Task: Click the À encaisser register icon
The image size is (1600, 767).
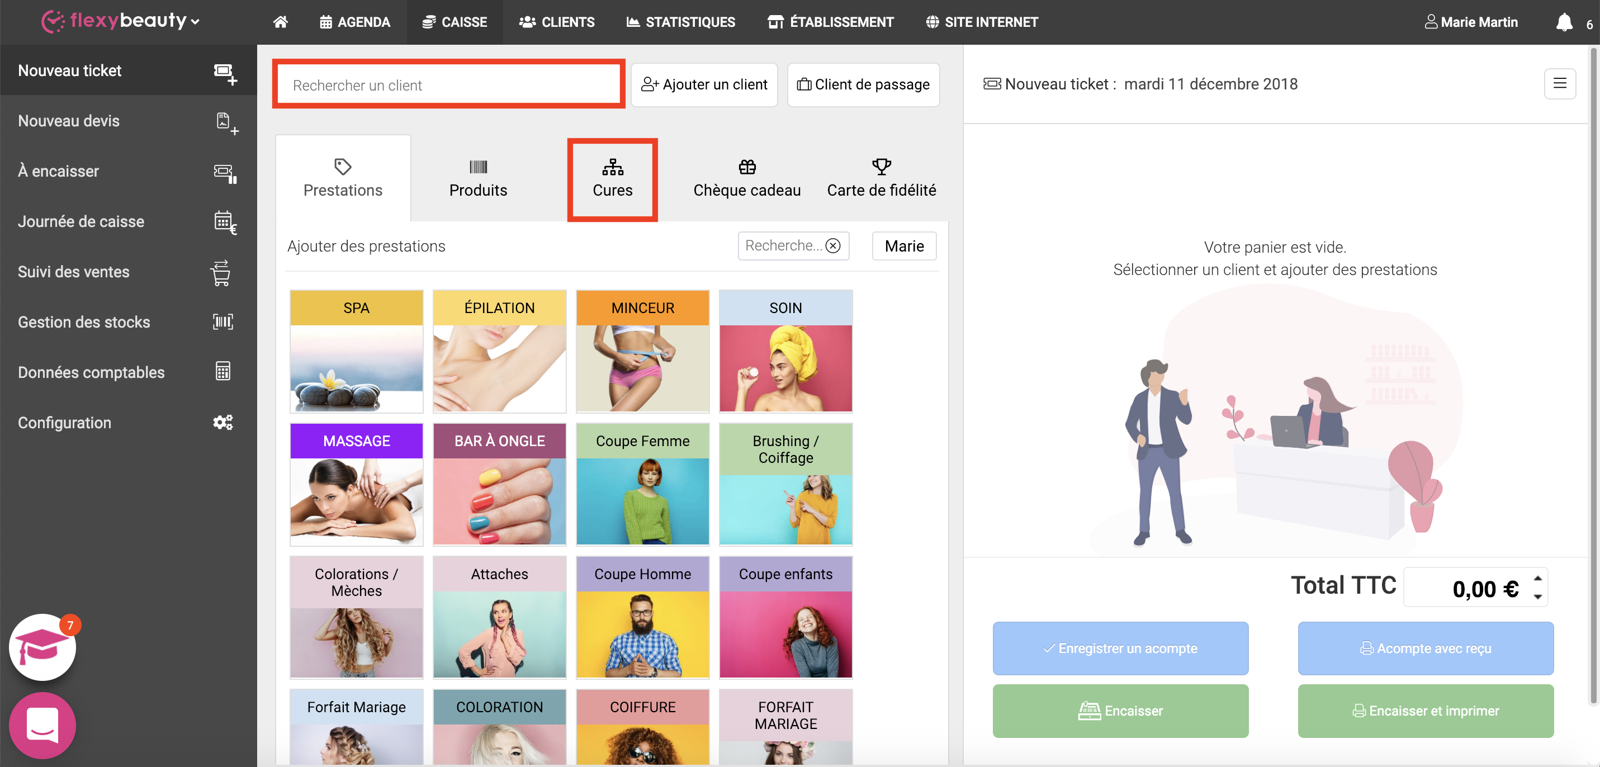Action: tap(225, 173)
